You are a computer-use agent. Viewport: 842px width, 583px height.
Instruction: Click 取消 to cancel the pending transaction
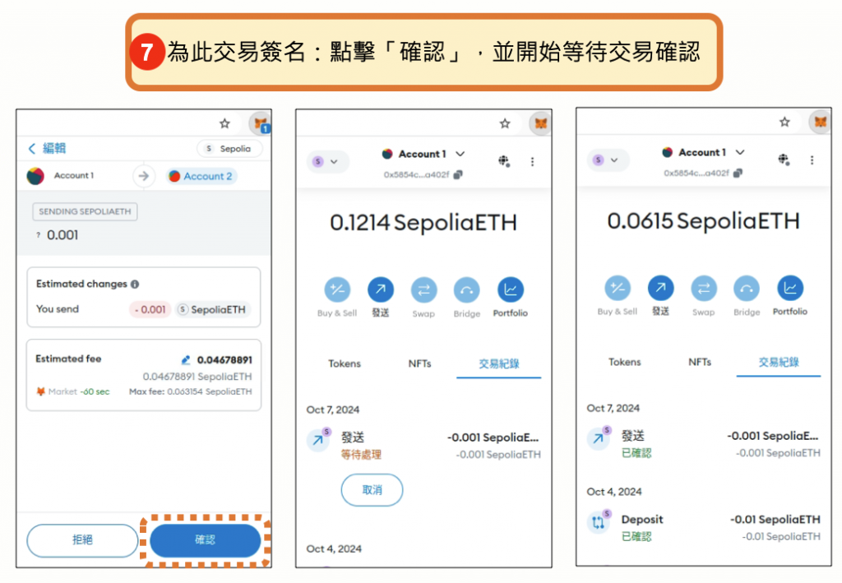(372, 490)
